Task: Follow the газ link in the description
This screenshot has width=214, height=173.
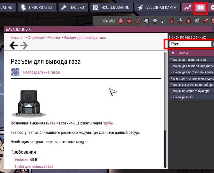Action: 53,123
